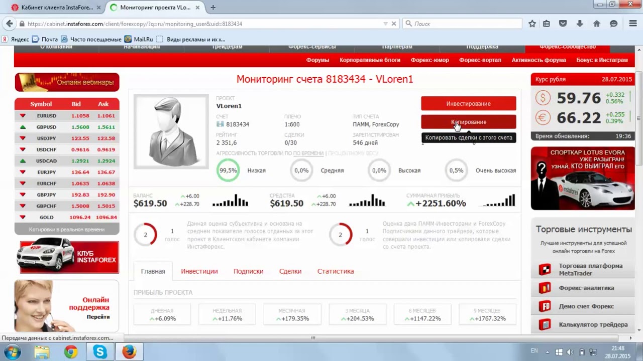Click the Инвестирование button
Image resolution: width=643 pixels, height=361 pixels.
[468, 103]
